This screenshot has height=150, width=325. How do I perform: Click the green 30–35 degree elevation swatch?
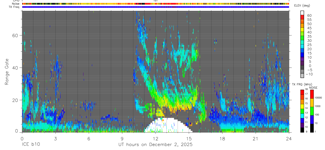click(302, 38)
